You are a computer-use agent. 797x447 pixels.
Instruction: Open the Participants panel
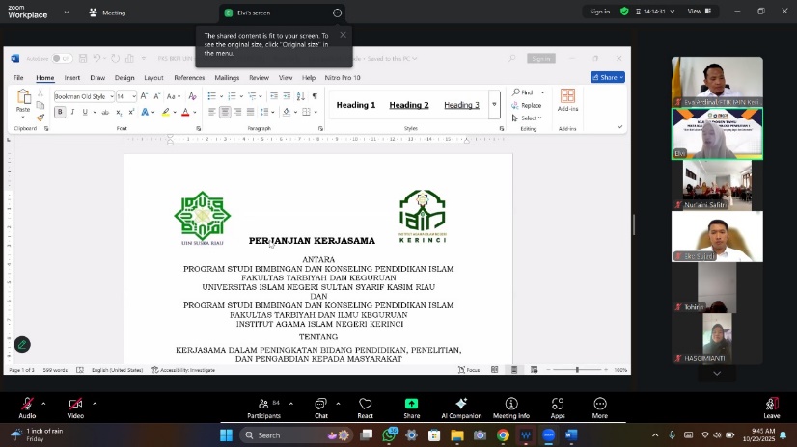[263, 405]
